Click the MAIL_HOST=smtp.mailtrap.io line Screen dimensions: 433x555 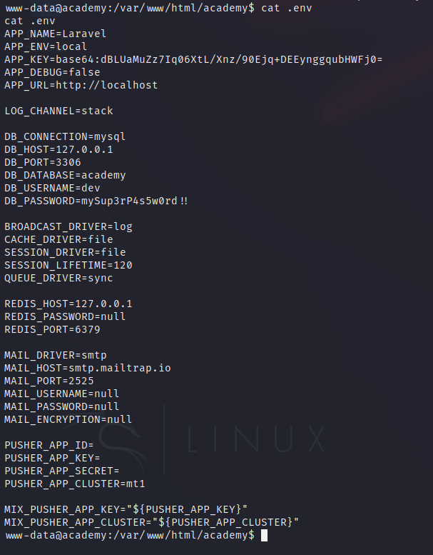[87, 368]
